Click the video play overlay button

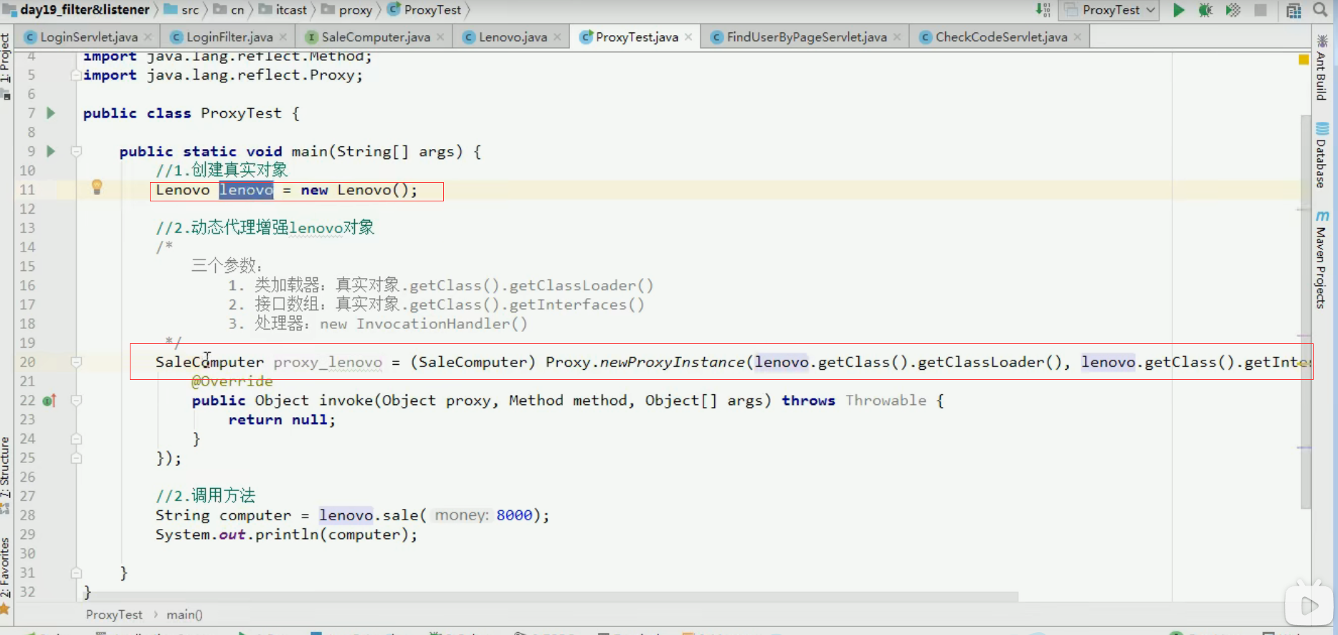1309,606
